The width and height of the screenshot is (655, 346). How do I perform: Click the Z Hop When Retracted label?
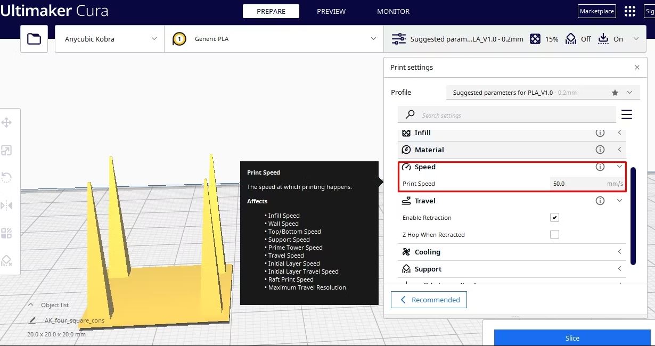pyautogui.click(x=433, y=235)
